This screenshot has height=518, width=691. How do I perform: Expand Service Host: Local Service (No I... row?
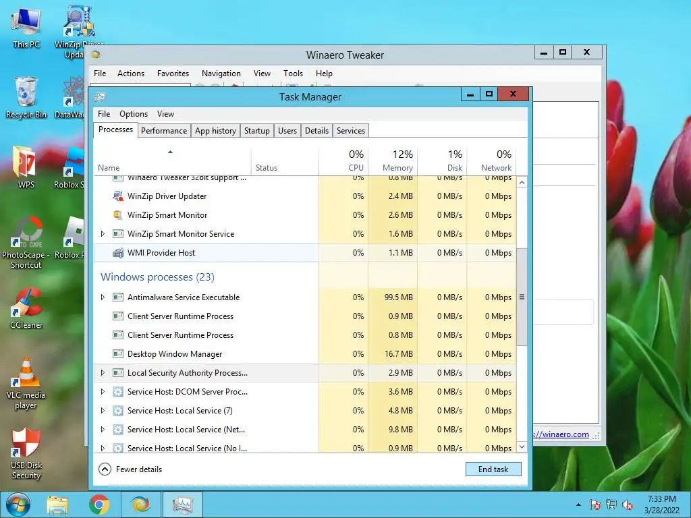click(103, 448)
